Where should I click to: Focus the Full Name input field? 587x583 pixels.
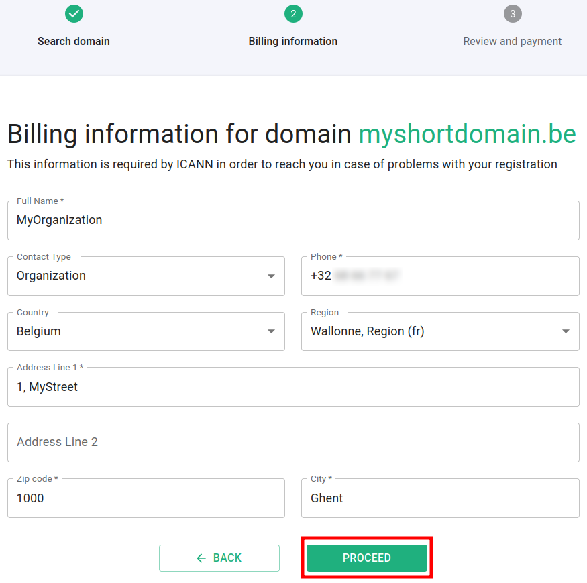tap(293, 220)
